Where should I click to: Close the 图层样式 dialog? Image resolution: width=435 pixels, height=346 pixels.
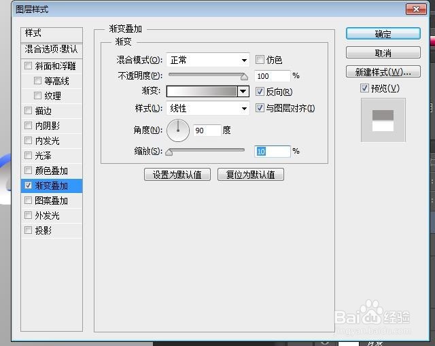(x=416, y=9)
